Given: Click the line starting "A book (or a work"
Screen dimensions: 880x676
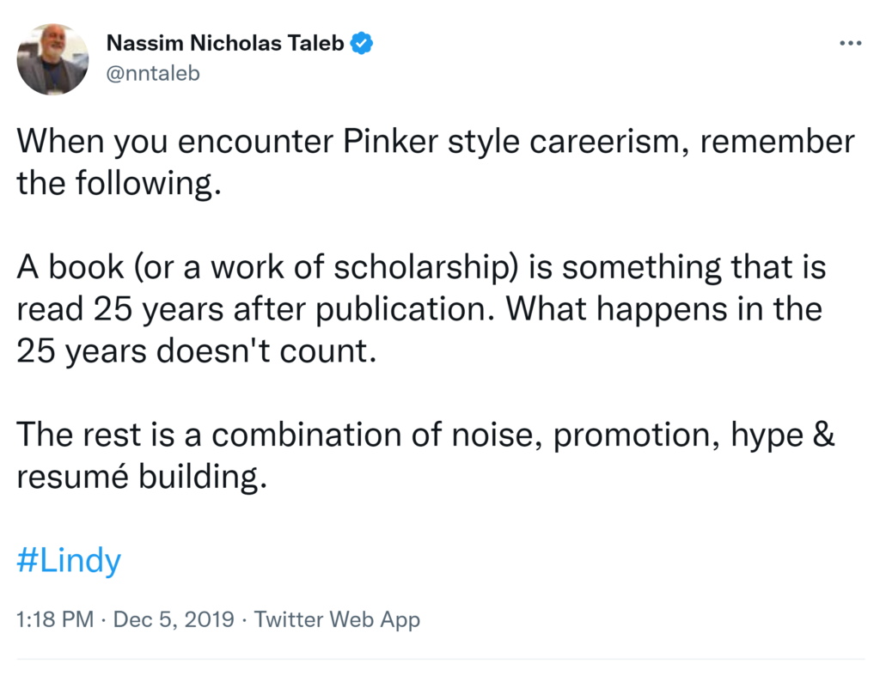Looking at the screenshot, I should [420, 267].
